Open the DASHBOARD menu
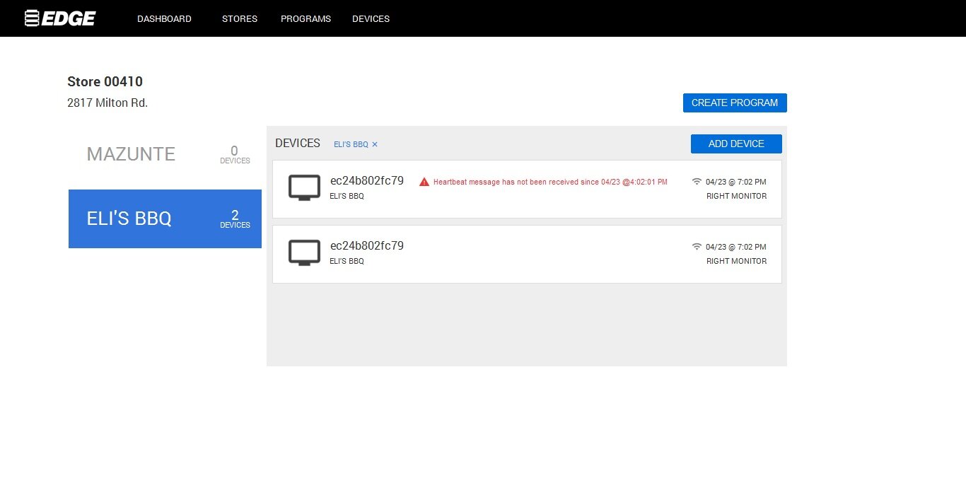966x483 pixels. coord(164,19)
